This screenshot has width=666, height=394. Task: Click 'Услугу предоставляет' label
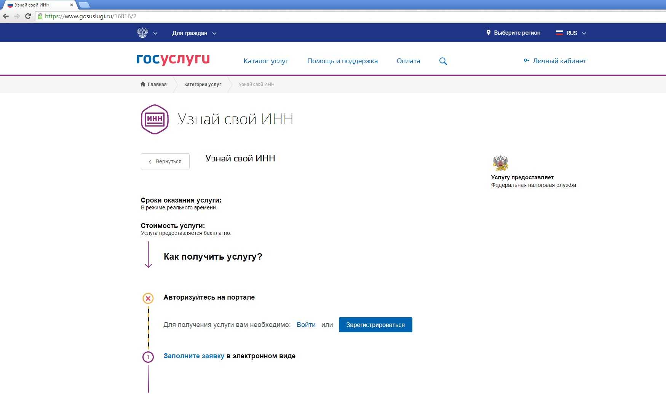point(522,177)
